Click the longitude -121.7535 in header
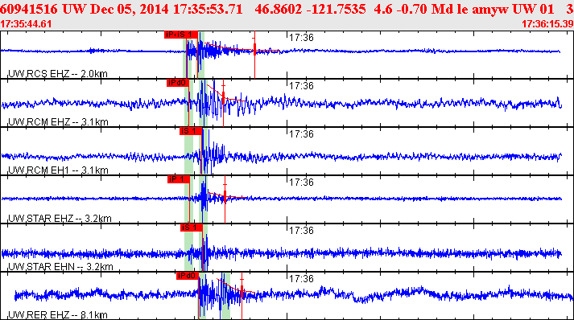The image size is (574, 320). pyautogui.click(x=336, y=9)
